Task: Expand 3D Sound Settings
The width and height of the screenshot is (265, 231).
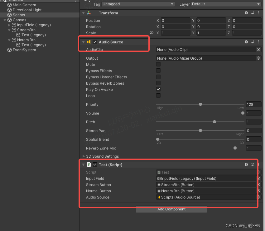Action: coord(84,156)
